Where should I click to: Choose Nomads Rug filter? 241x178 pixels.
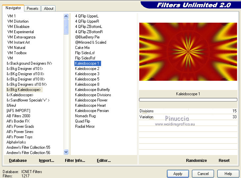click(x=85, y=116)
